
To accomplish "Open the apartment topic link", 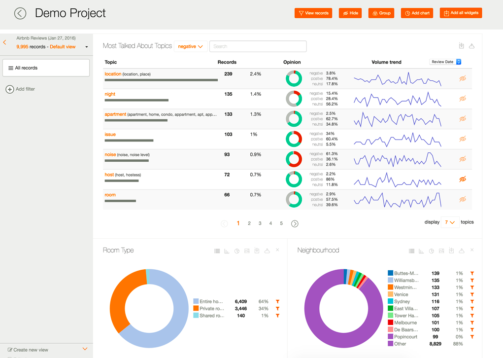I will [115, 114].
